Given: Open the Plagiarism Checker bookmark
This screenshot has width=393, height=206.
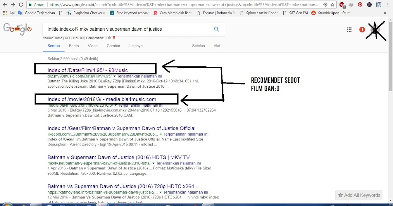Looking at the screenshot, I should tap(85, 13).
